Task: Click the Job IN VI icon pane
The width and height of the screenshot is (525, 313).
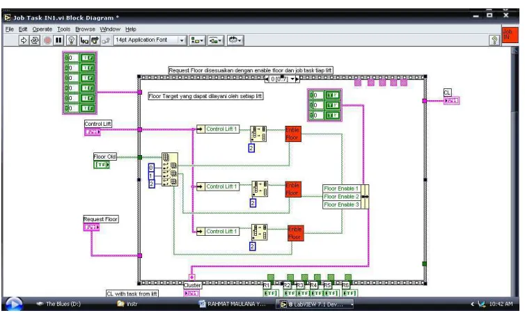Action: 510,35
